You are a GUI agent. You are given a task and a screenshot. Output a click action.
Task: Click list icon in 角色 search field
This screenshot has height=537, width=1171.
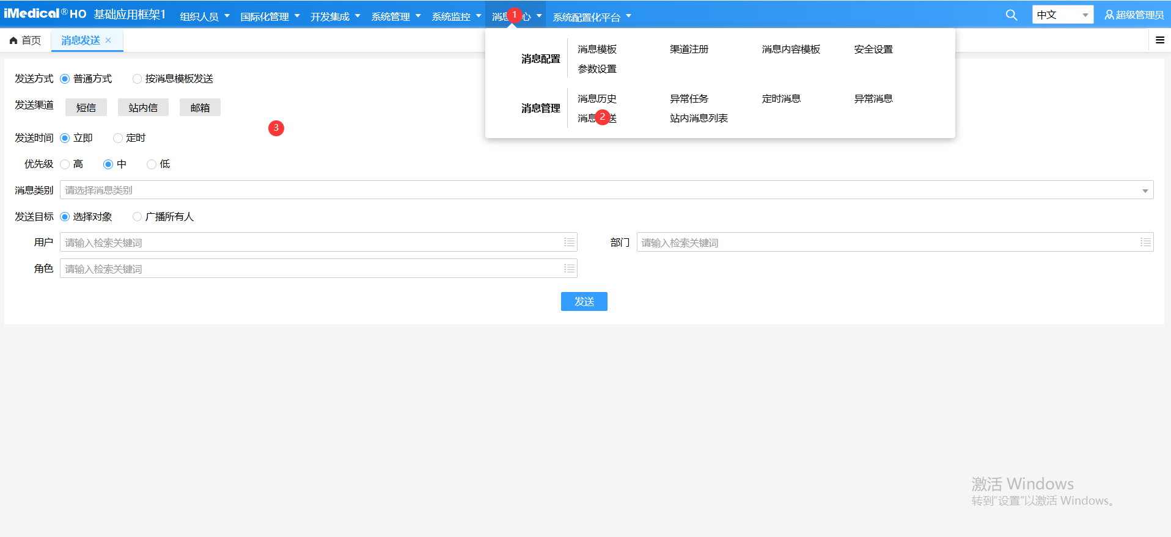[x=569, y=269]
